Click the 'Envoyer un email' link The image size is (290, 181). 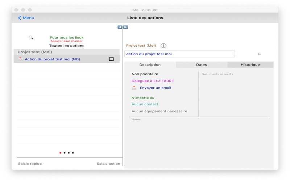pos(156,88)
